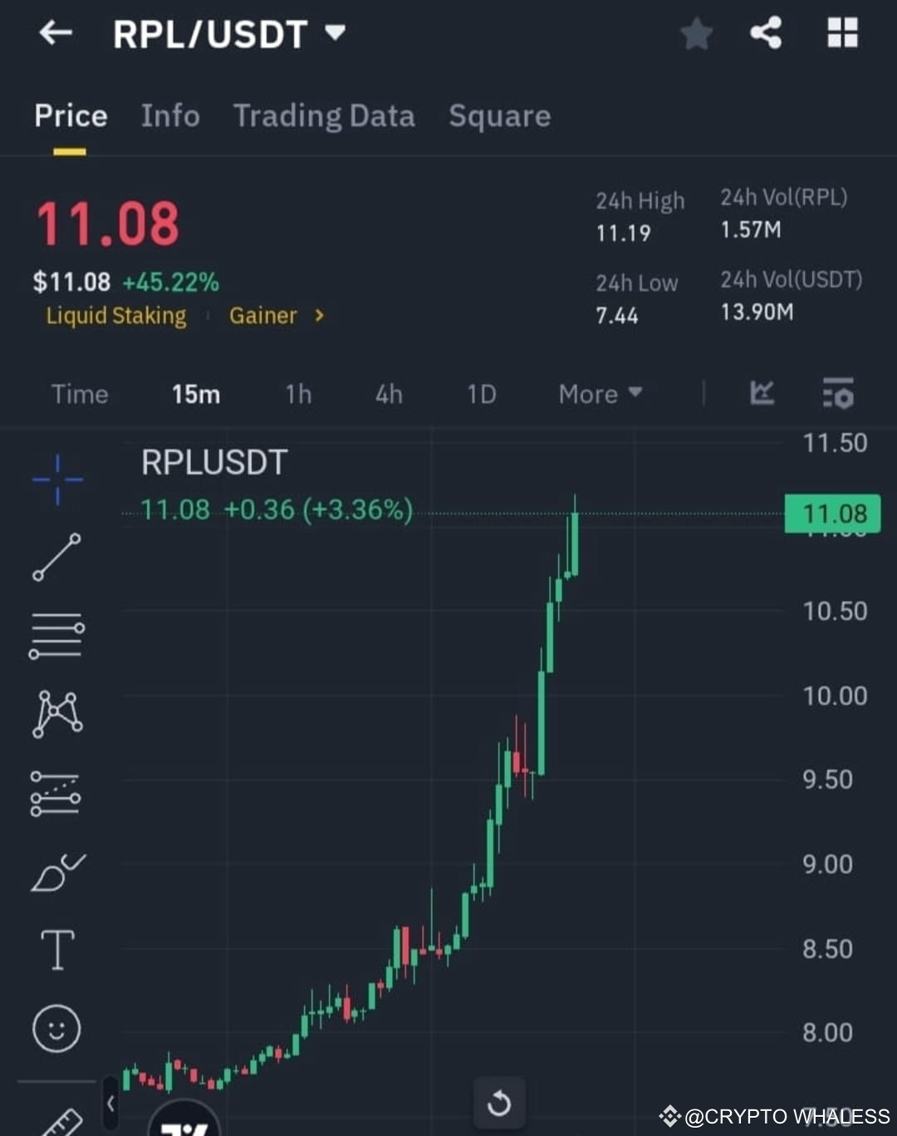
Task: Switch to the Trading Data tab
Action: coord(324,116)
